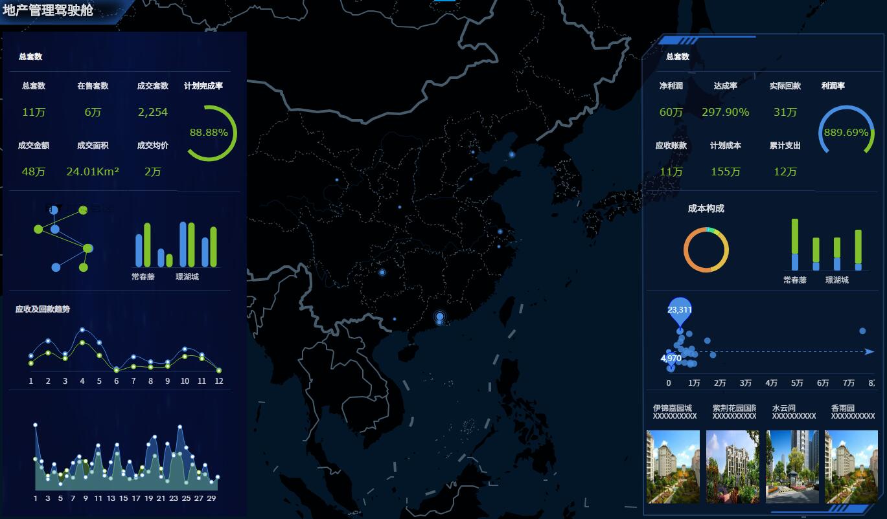Click the large glowing marker on south China coast
Image resolution: width=887 pixels, height=519 pixels.
click(440, 316)
